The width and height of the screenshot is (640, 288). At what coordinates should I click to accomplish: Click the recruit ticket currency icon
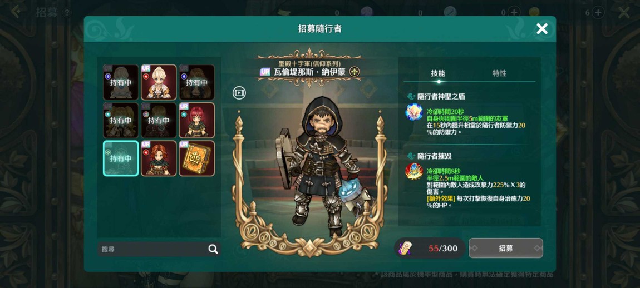(405, 248)
